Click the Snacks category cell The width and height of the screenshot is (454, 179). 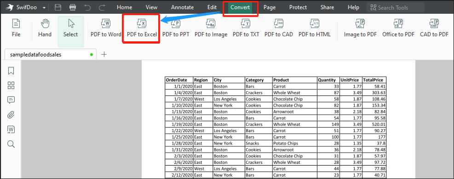tap(258, 143)
